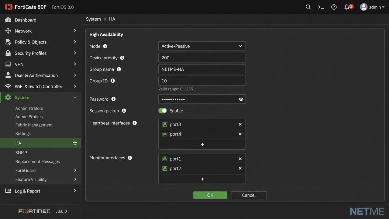Show info tooltip for Heartbeat interfaces
This screenshot has width=389, height=219.
click(135, 123)
